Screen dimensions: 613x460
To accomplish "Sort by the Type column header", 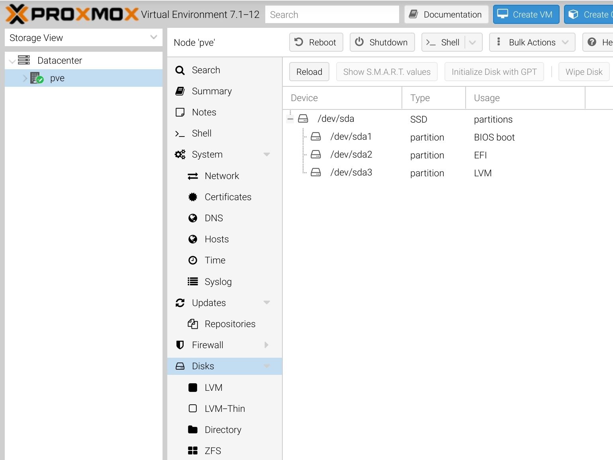I will click(434, 98).
